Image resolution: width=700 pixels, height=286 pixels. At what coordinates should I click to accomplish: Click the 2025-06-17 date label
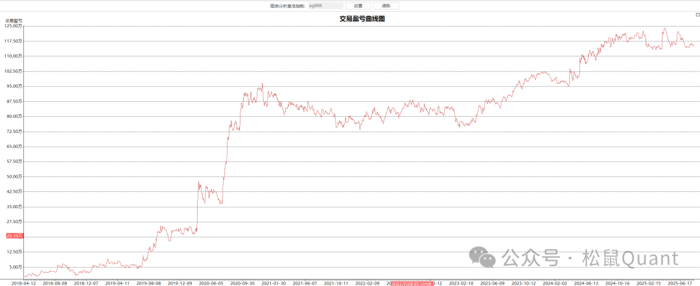[x=681, y=283]
